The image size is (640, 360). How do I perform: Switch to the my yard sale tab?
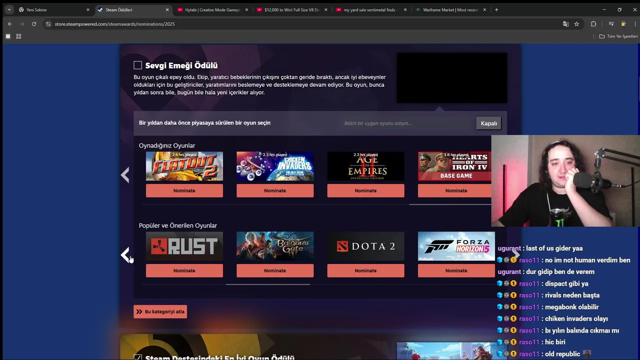(x=370, y=9)
